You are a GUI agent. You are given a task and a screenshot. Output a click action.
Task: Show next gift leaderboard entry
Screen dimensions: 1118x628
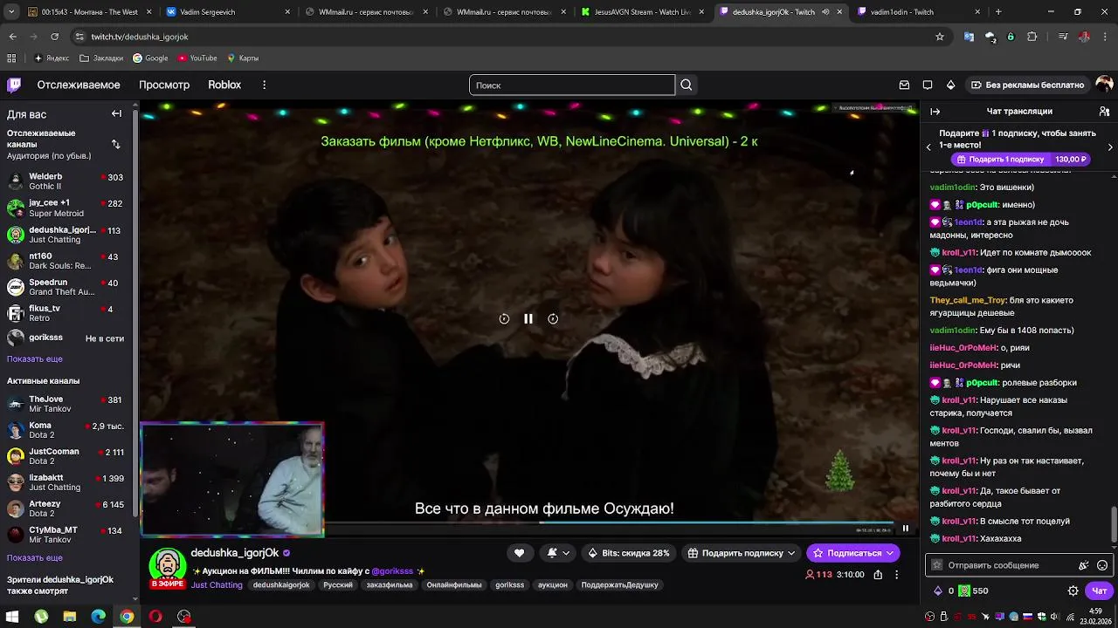(x=1110, y=147)
